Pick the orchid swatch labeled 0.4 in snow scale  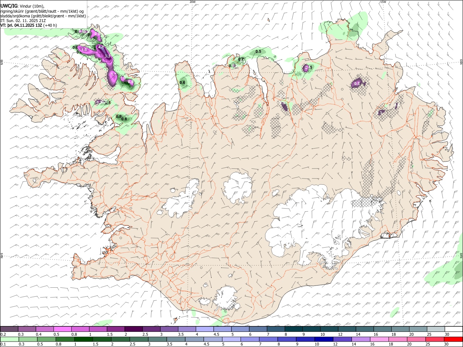pos(44,329)
